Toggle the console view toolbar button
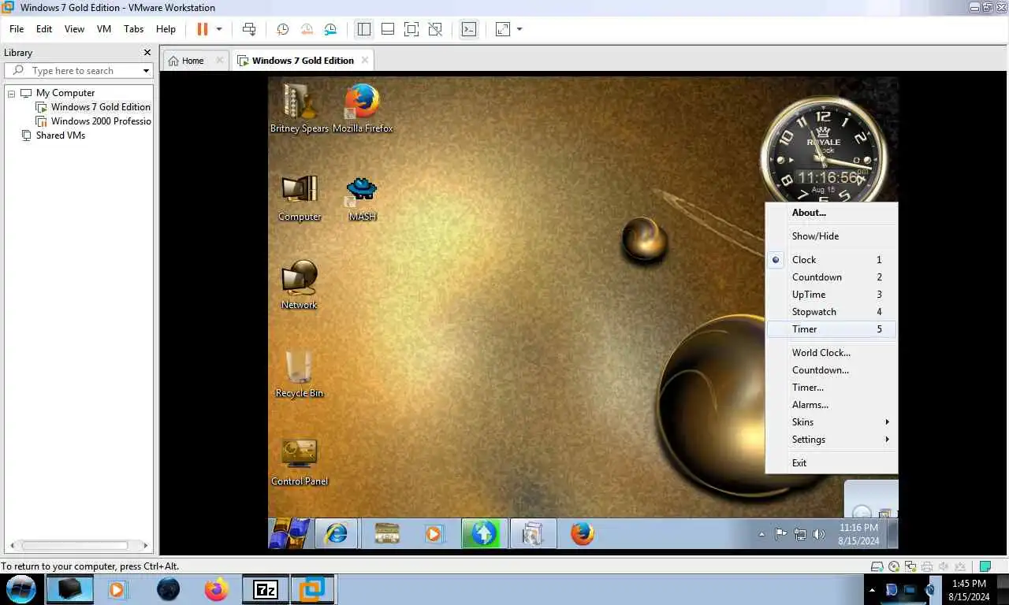 pyautogui.click(x=468, y=29)
